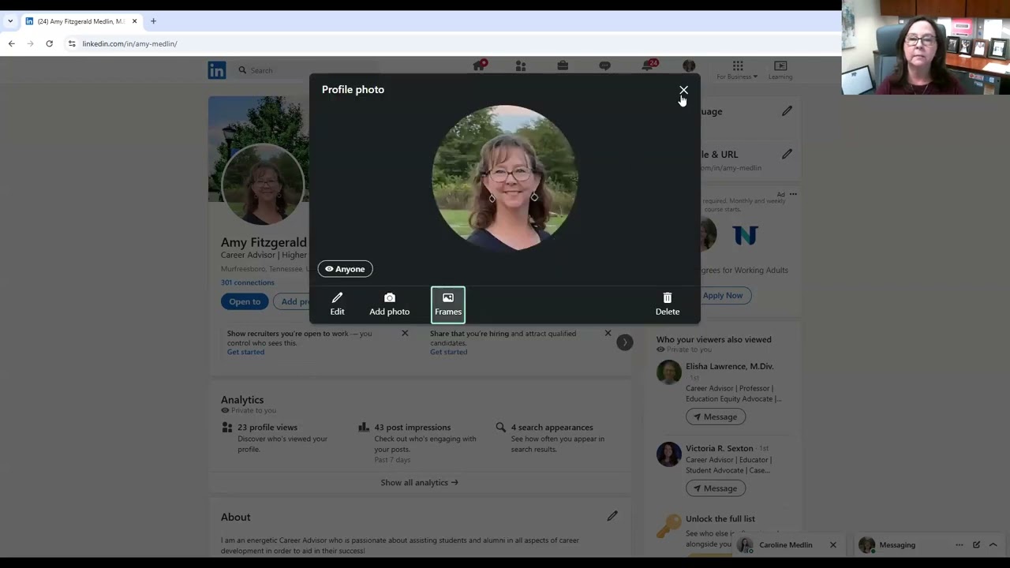Image resolution: width=1010 pixels, height=568 pixels.
Task: Click the Open to button
Action: tap(245, 301)
